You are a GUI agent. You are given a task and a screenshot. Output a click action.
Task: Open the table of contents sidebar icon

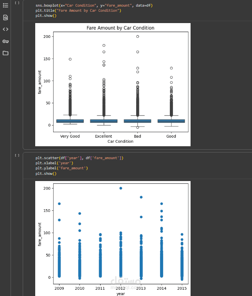[5, 5]
